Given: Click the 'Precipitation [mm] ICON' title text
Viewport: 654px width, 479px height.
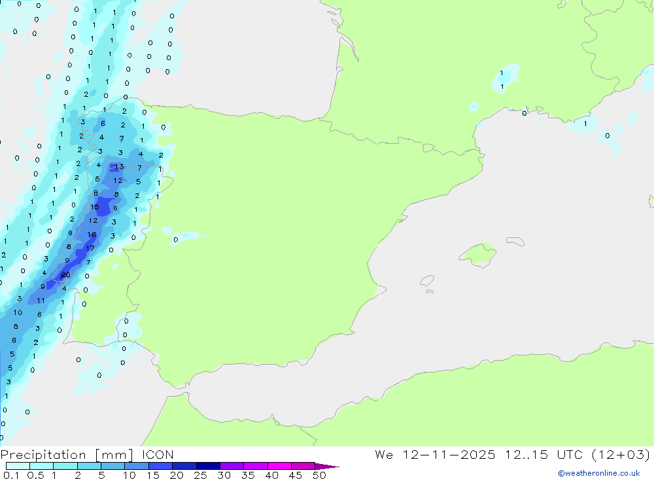Looking at the screenshot, I should (87, 455).
